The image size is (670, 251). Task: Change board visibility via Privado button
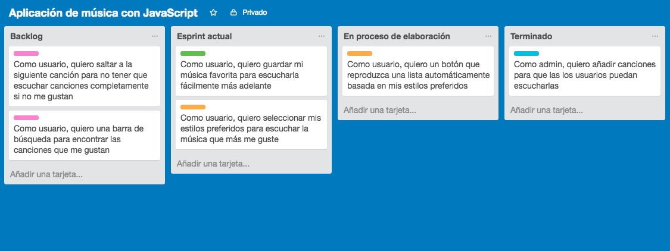[x=249, y=13]
